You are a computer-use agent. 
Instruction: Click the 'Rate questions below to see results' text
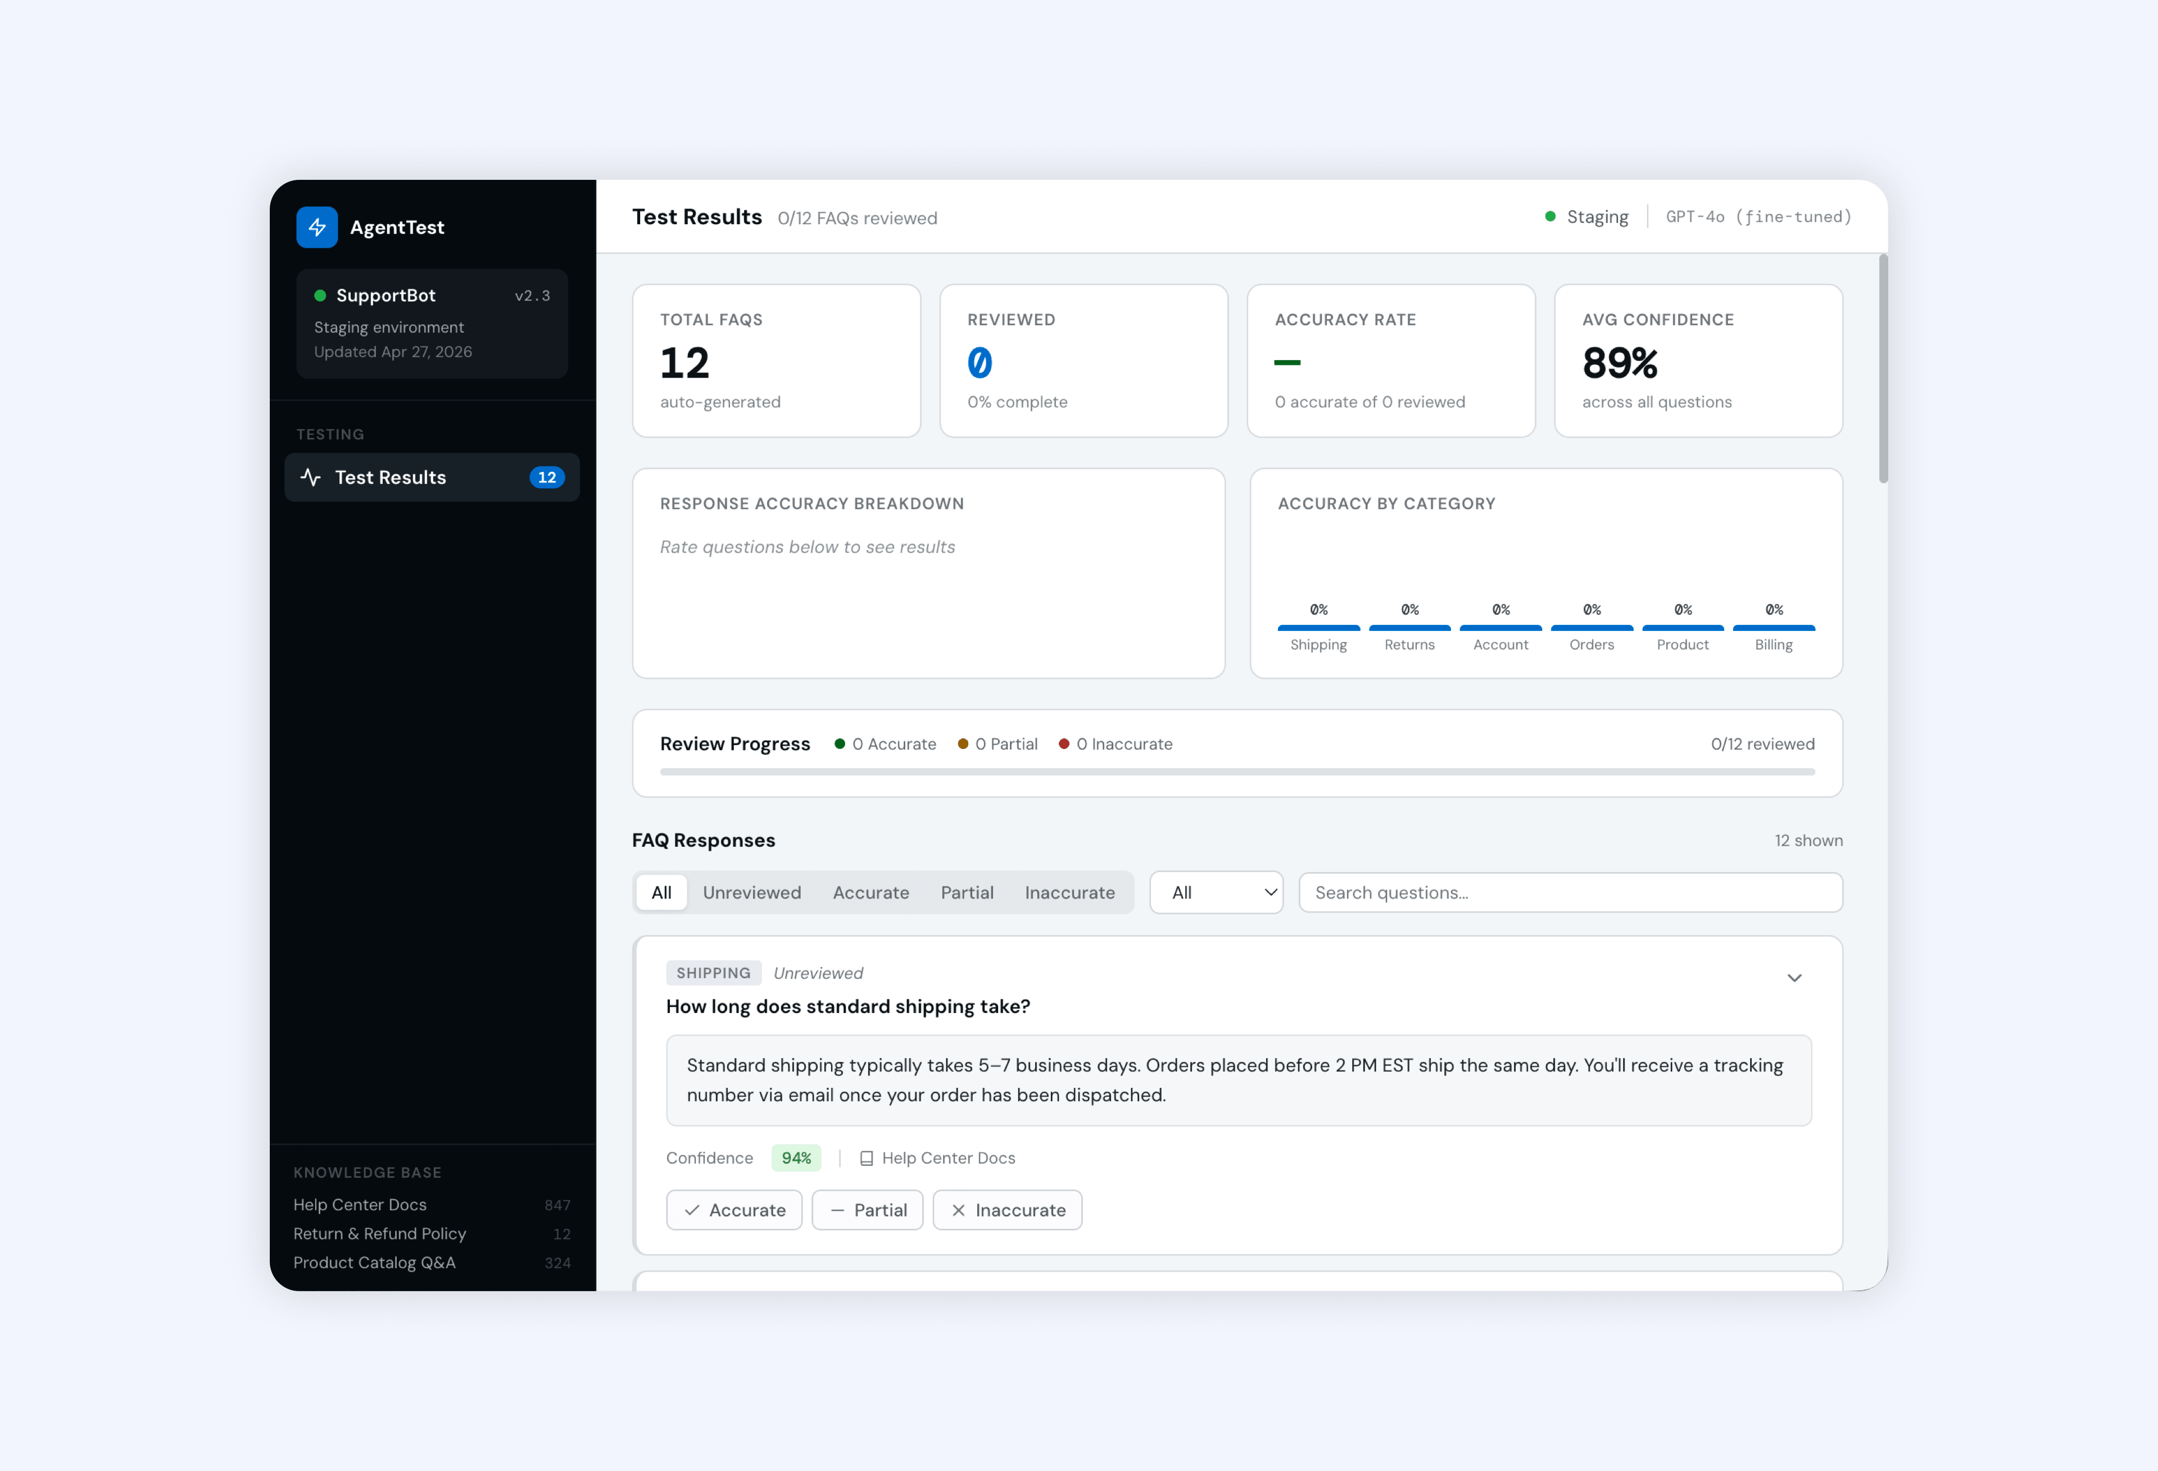[x=807, y=547]
